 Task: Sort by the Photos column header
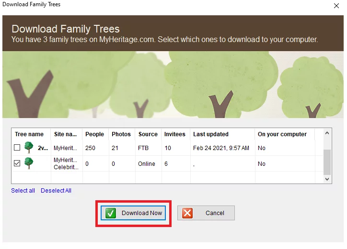(x=122, y=134)
